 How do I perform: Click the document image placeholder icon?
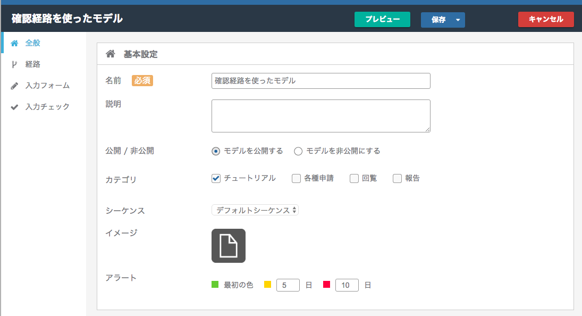click(228, 245)
